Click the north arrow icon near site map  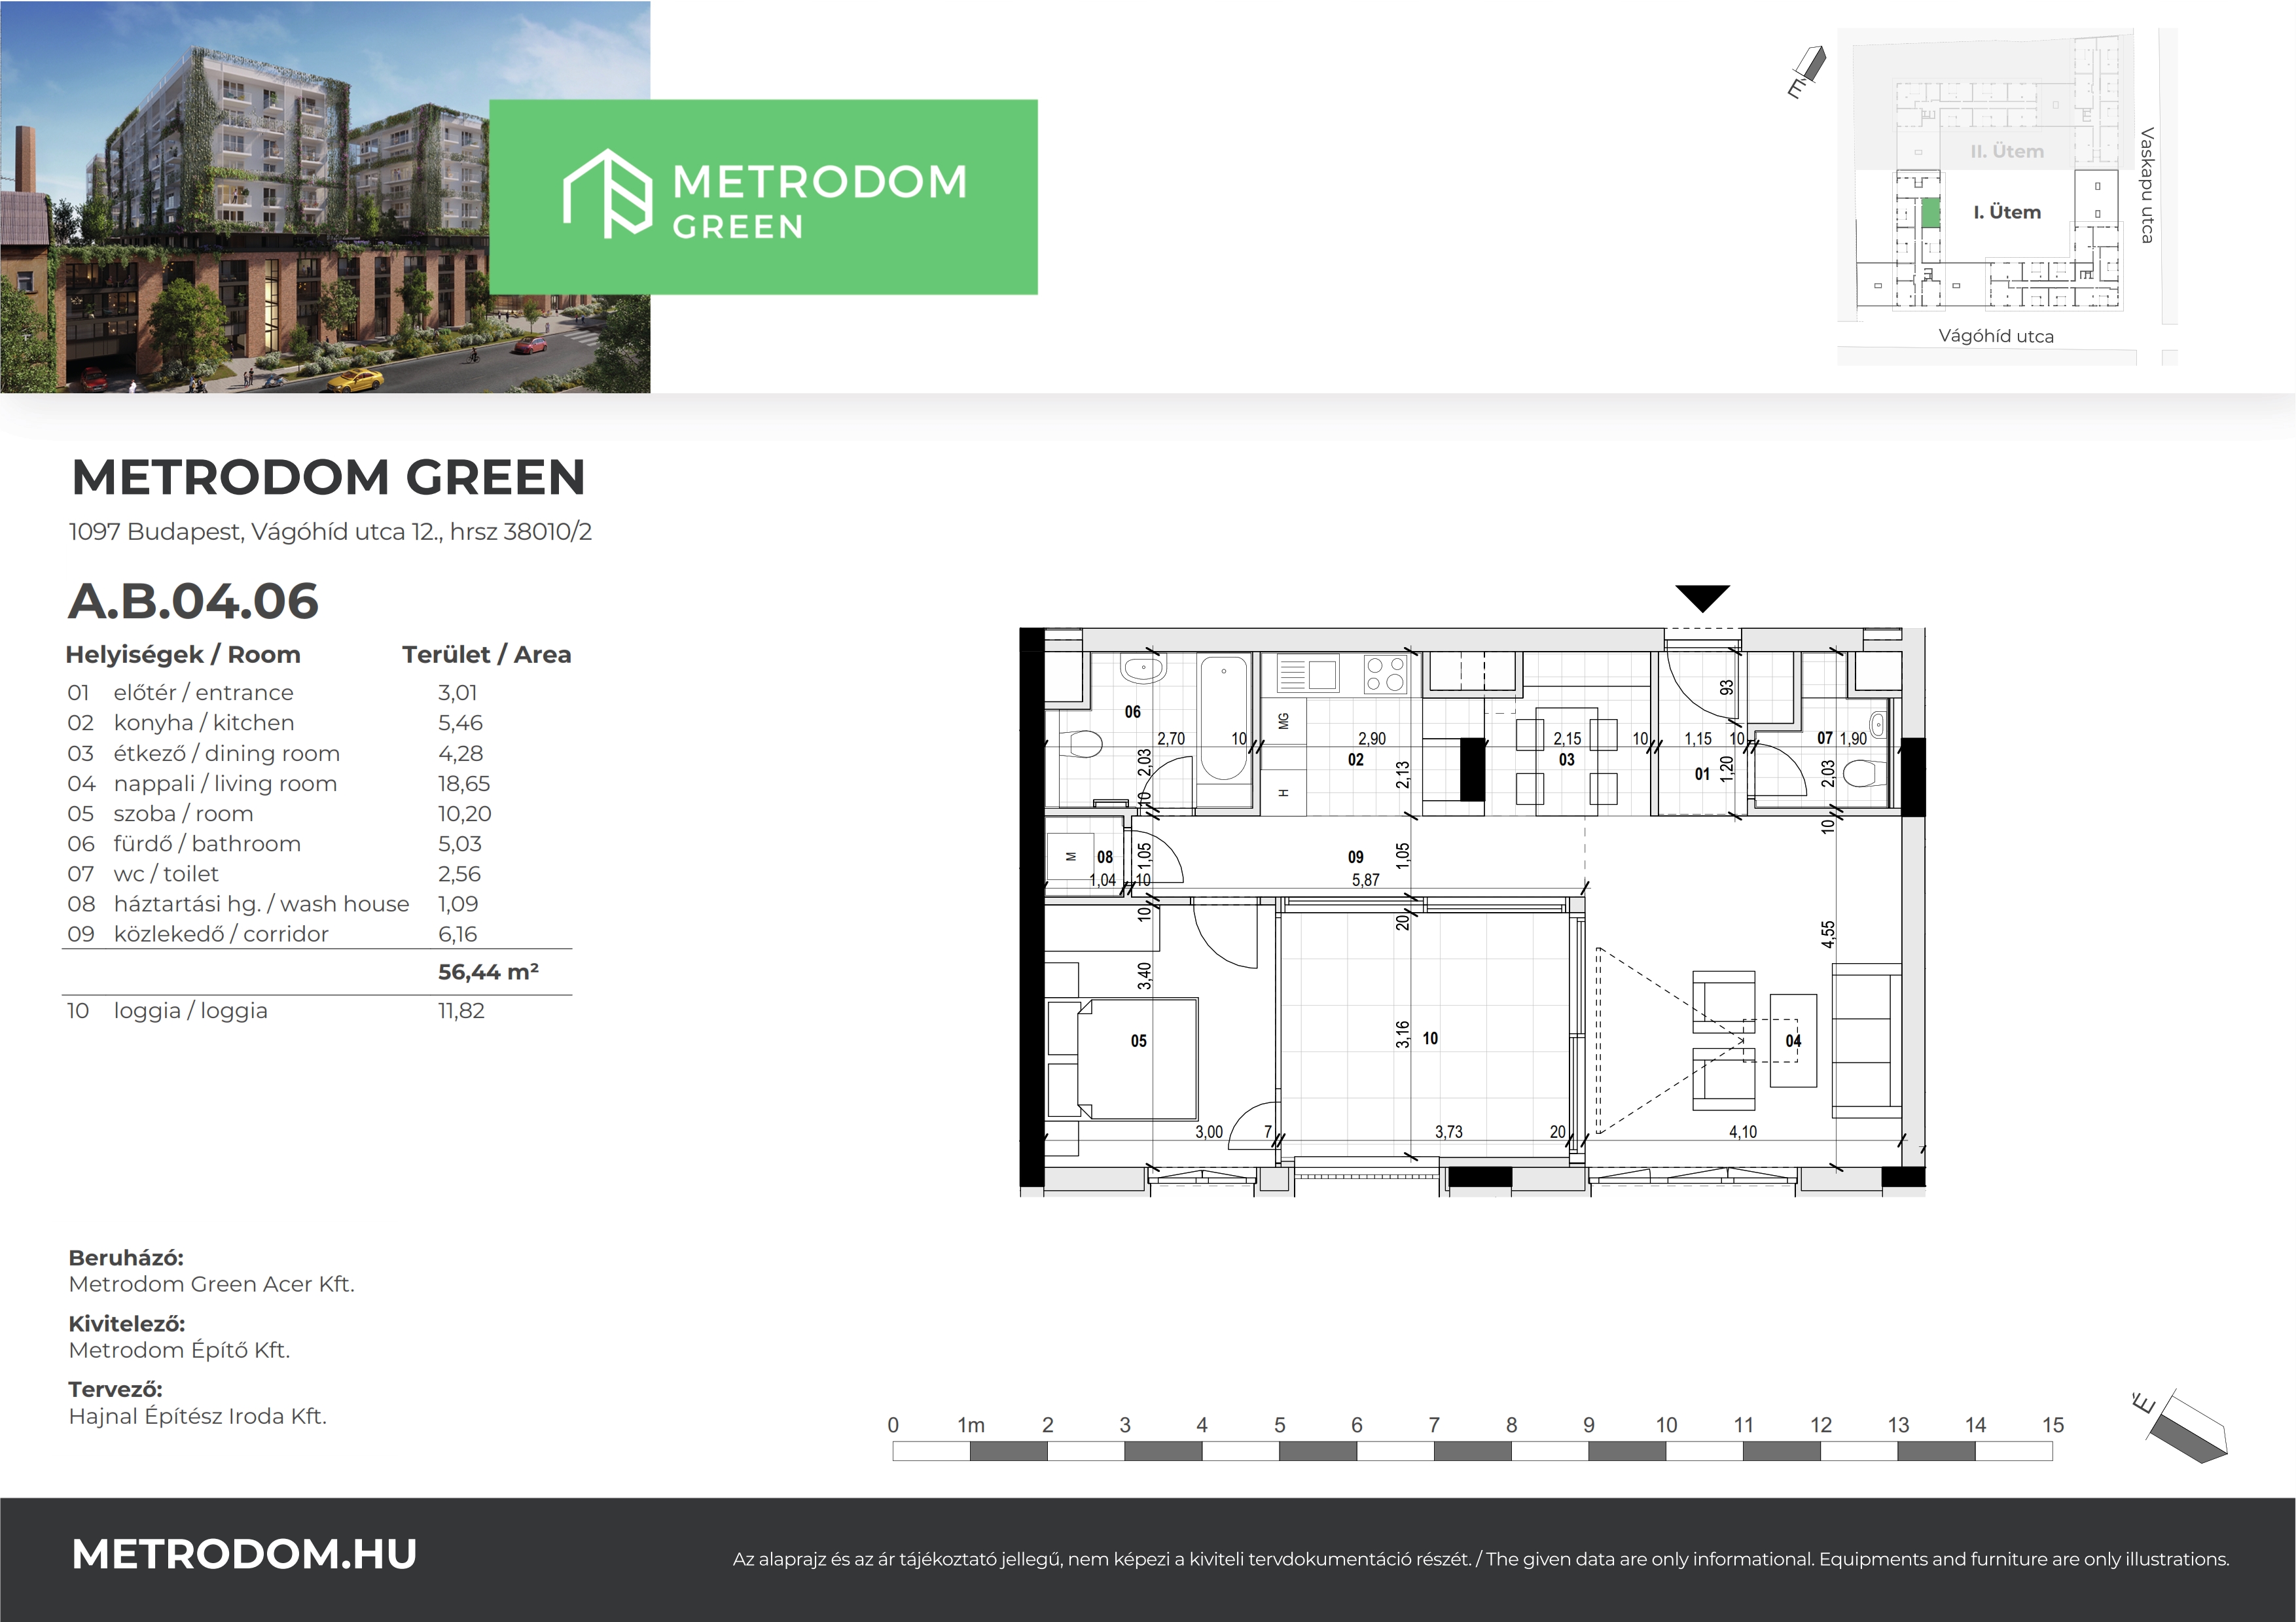pos(1808,72)
